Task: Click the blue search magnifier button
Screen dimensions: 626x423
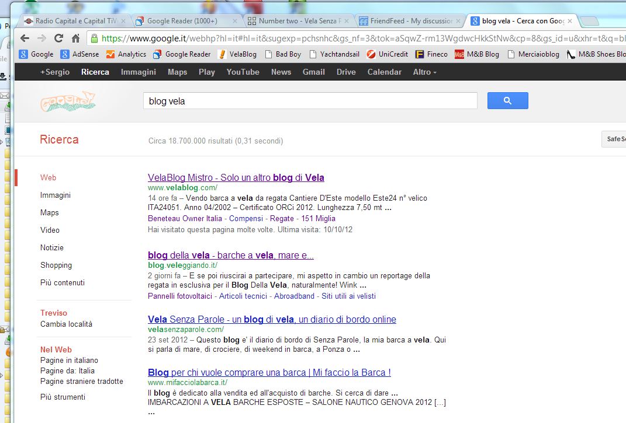Action: coord(507,100)
